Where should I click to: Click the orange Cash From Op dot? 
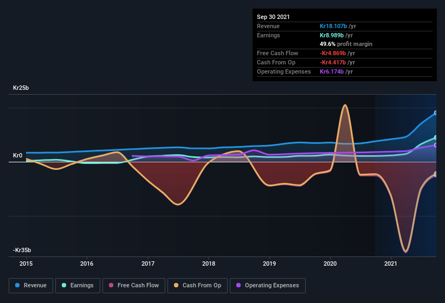[176, 285]
